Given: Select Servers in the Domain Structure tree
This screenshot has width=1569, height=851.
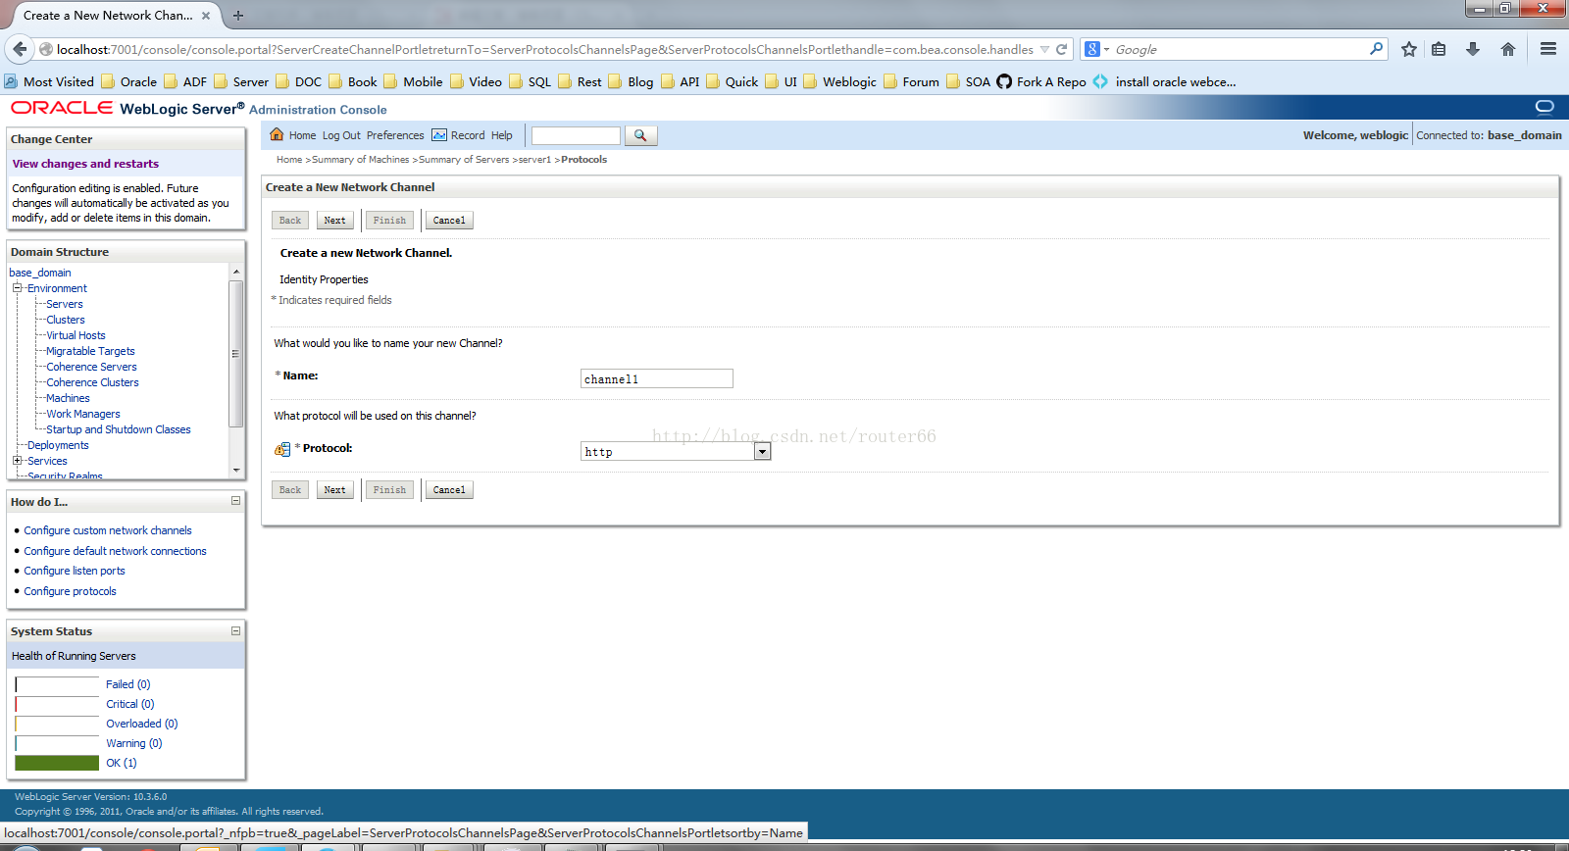Looking at the screenshot, I should click(x=65, y=304).
